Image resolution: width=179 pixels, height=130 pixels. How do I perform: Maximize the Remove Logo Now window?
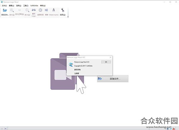[x=170, y=2]
